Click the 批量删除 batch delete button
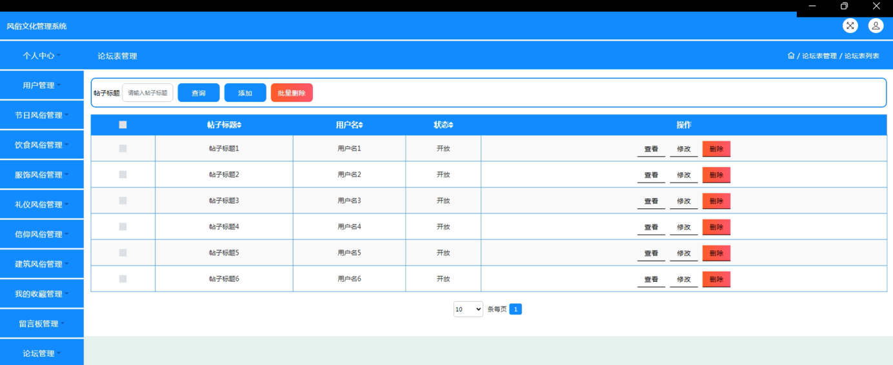 [x=292, y=93]
